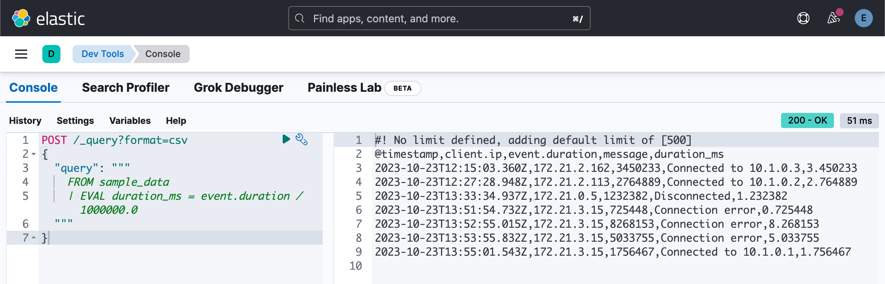The width and height of the screenshot is (885, 284).
Task: Open the History panel
Action: tap(25, 121)
